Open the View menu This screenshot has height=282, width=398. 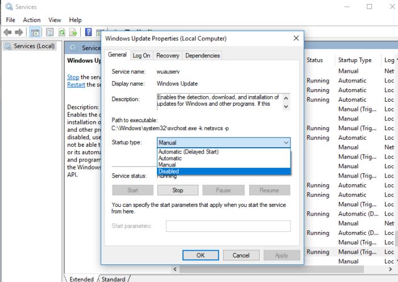55,20
